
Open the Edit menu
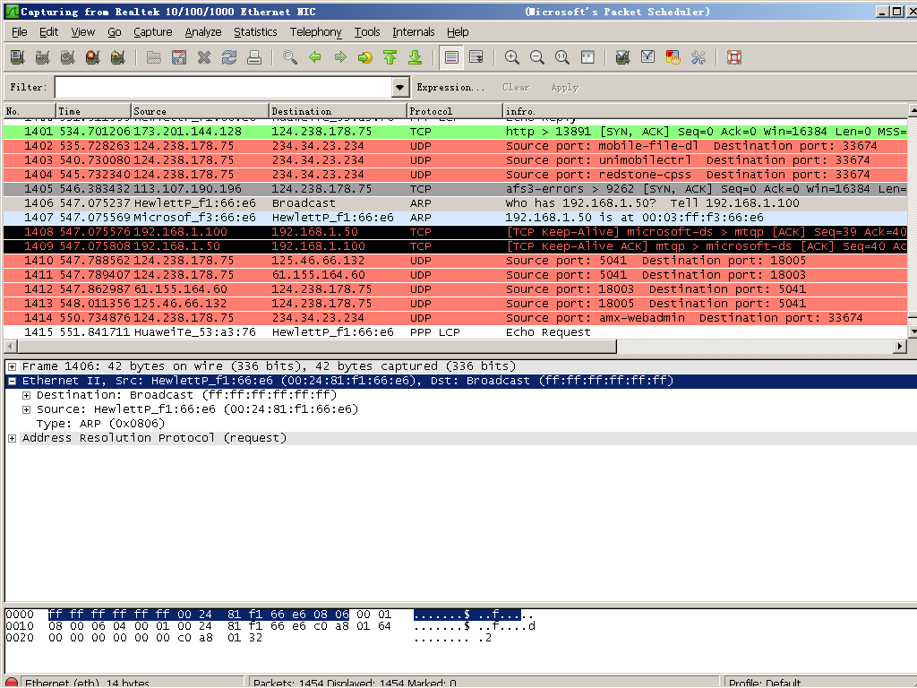[x=48, y=32]
